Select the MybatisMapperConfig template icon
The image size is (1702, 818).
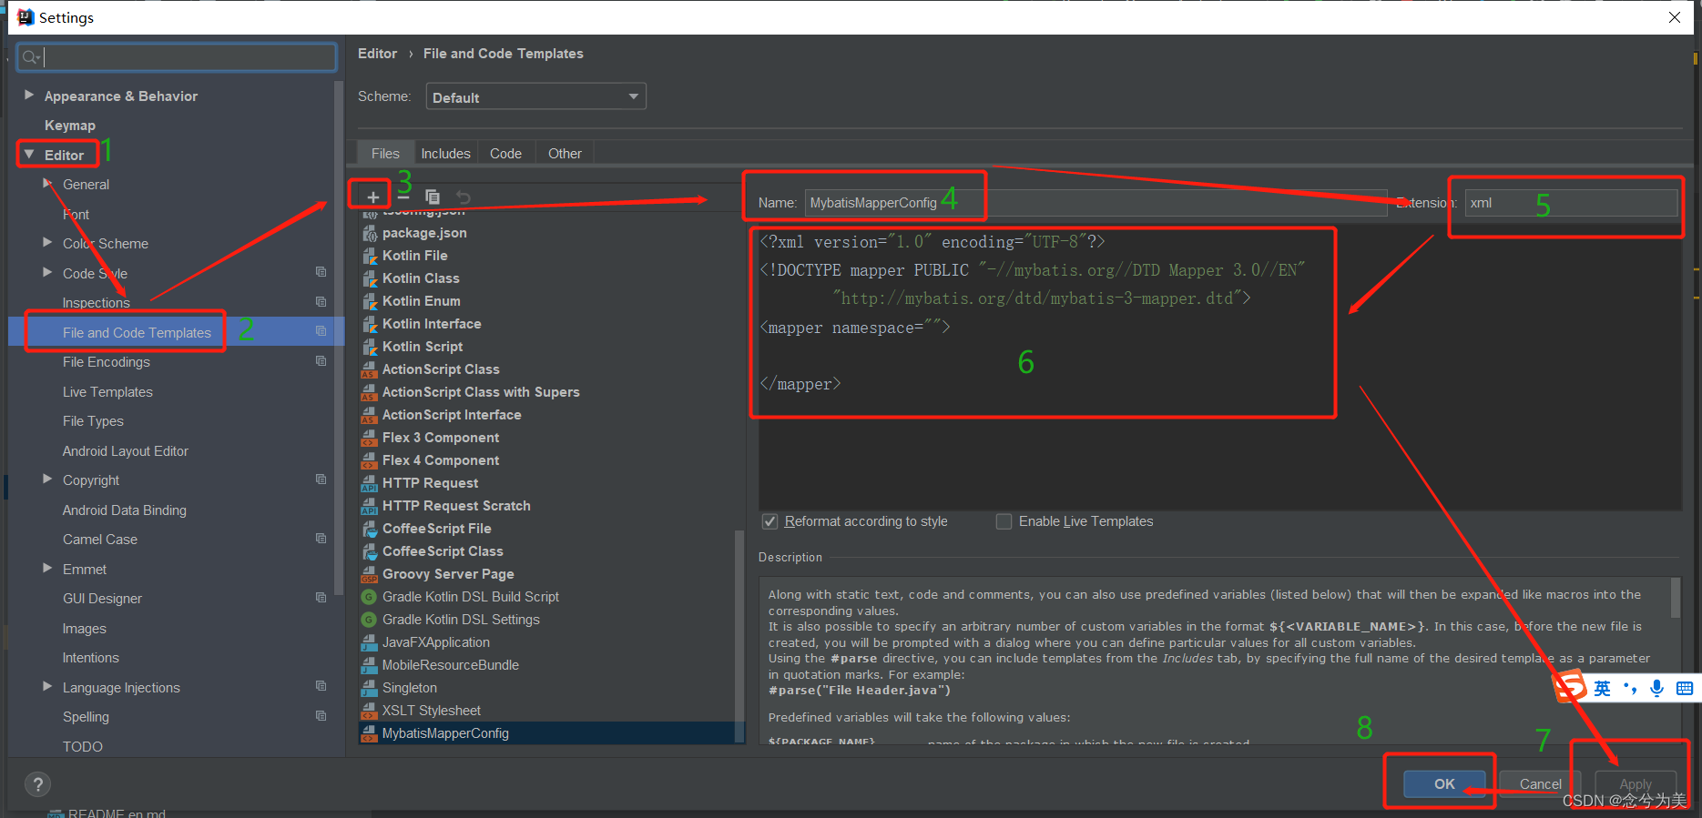pyautogui.click(x=370, y=733)
